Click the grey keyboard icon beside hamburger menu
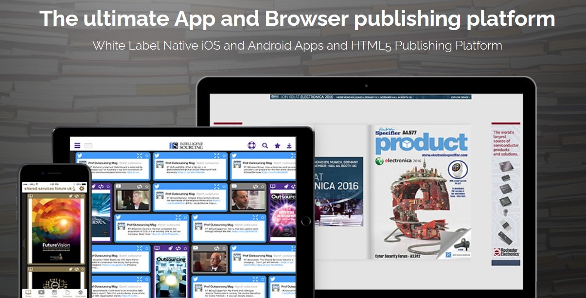The image size is (586, 298). (x=88, y=145)
